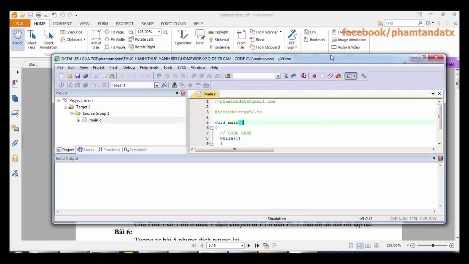
Task: Choose the Select Text tool
Action: click(x=31, y=40)
